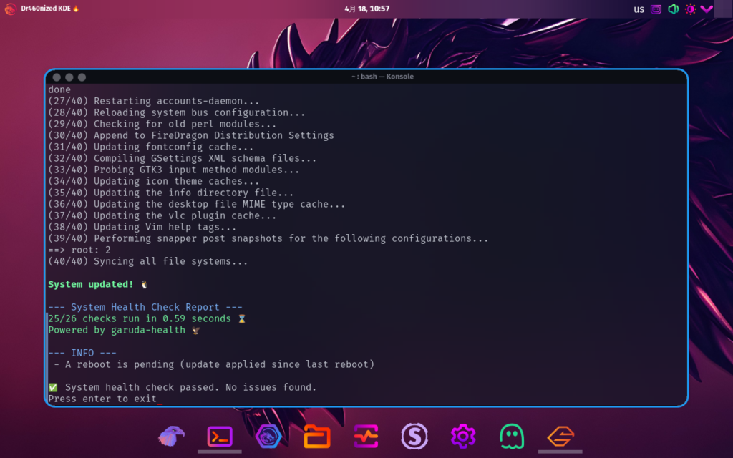Open the volume control in system tray
This screenshot has height=458, width=733.
click(673, 9)
